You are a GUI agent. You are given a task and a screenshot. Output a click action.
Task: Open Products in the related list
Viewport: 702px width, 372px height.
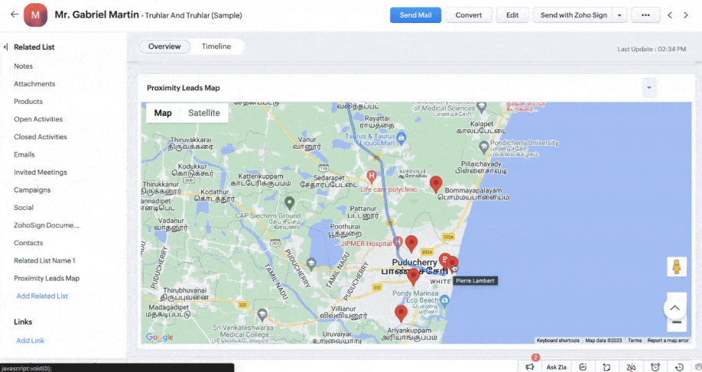point(28,102)
